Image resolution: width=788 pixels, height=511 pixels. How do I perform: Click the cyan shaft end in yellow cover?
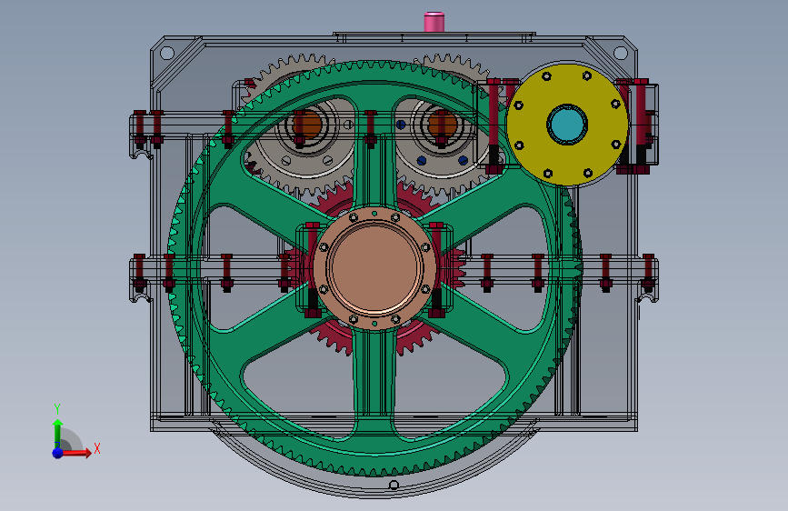[x=567, y=125]
